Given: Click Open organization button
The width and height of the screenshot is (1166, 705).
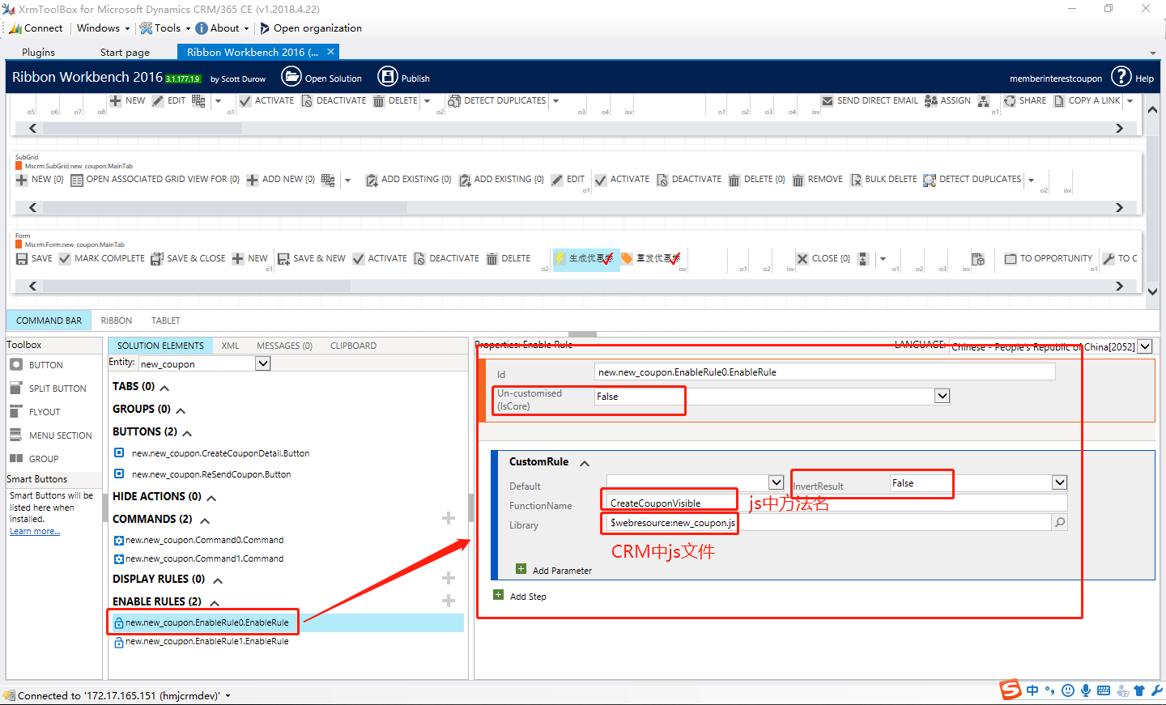Looking at the screenshot, I should pos(311,28).
